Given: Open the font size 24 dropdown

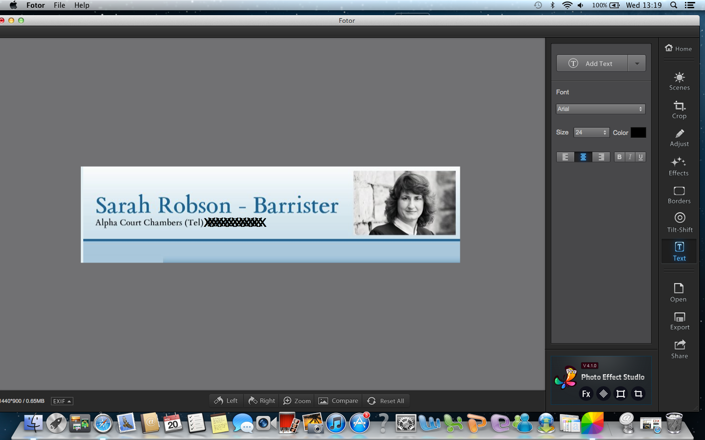Looking at the screenshot, I should point(591,132).
